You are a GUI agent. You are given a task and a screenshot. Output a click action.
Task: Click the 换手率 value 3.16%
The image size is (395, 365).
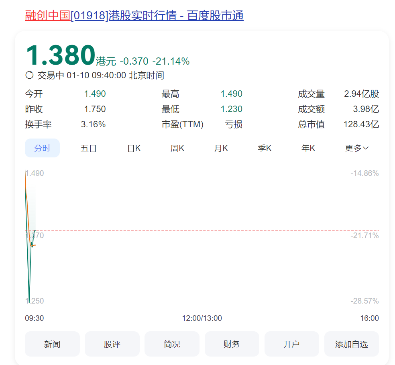pos(93,124)
